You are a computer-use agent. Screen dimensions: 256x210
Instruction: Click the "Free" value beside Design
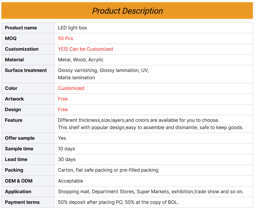[63, 109]
